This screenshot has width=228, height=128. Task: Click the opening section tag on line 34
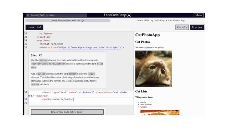pyautogui.click(x=43, y=41)
